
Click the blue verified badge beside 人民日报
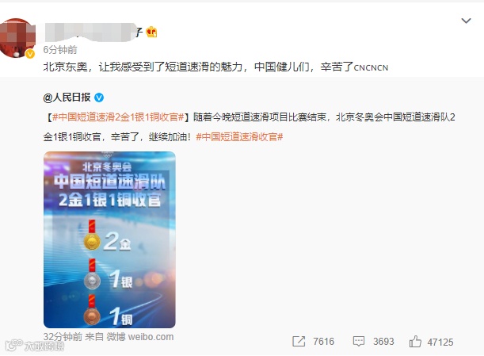tap(99, 98)
